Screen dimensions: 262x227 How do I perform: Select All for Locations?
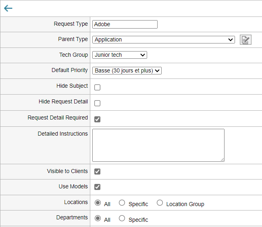pos(98,203)
